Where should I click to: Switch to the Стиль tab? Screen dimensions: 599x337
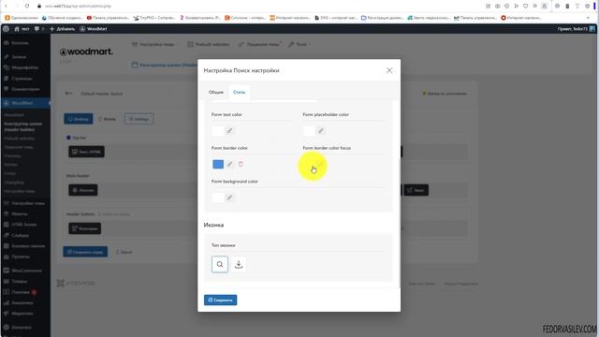pyautogui.click(x=240, y=92)
